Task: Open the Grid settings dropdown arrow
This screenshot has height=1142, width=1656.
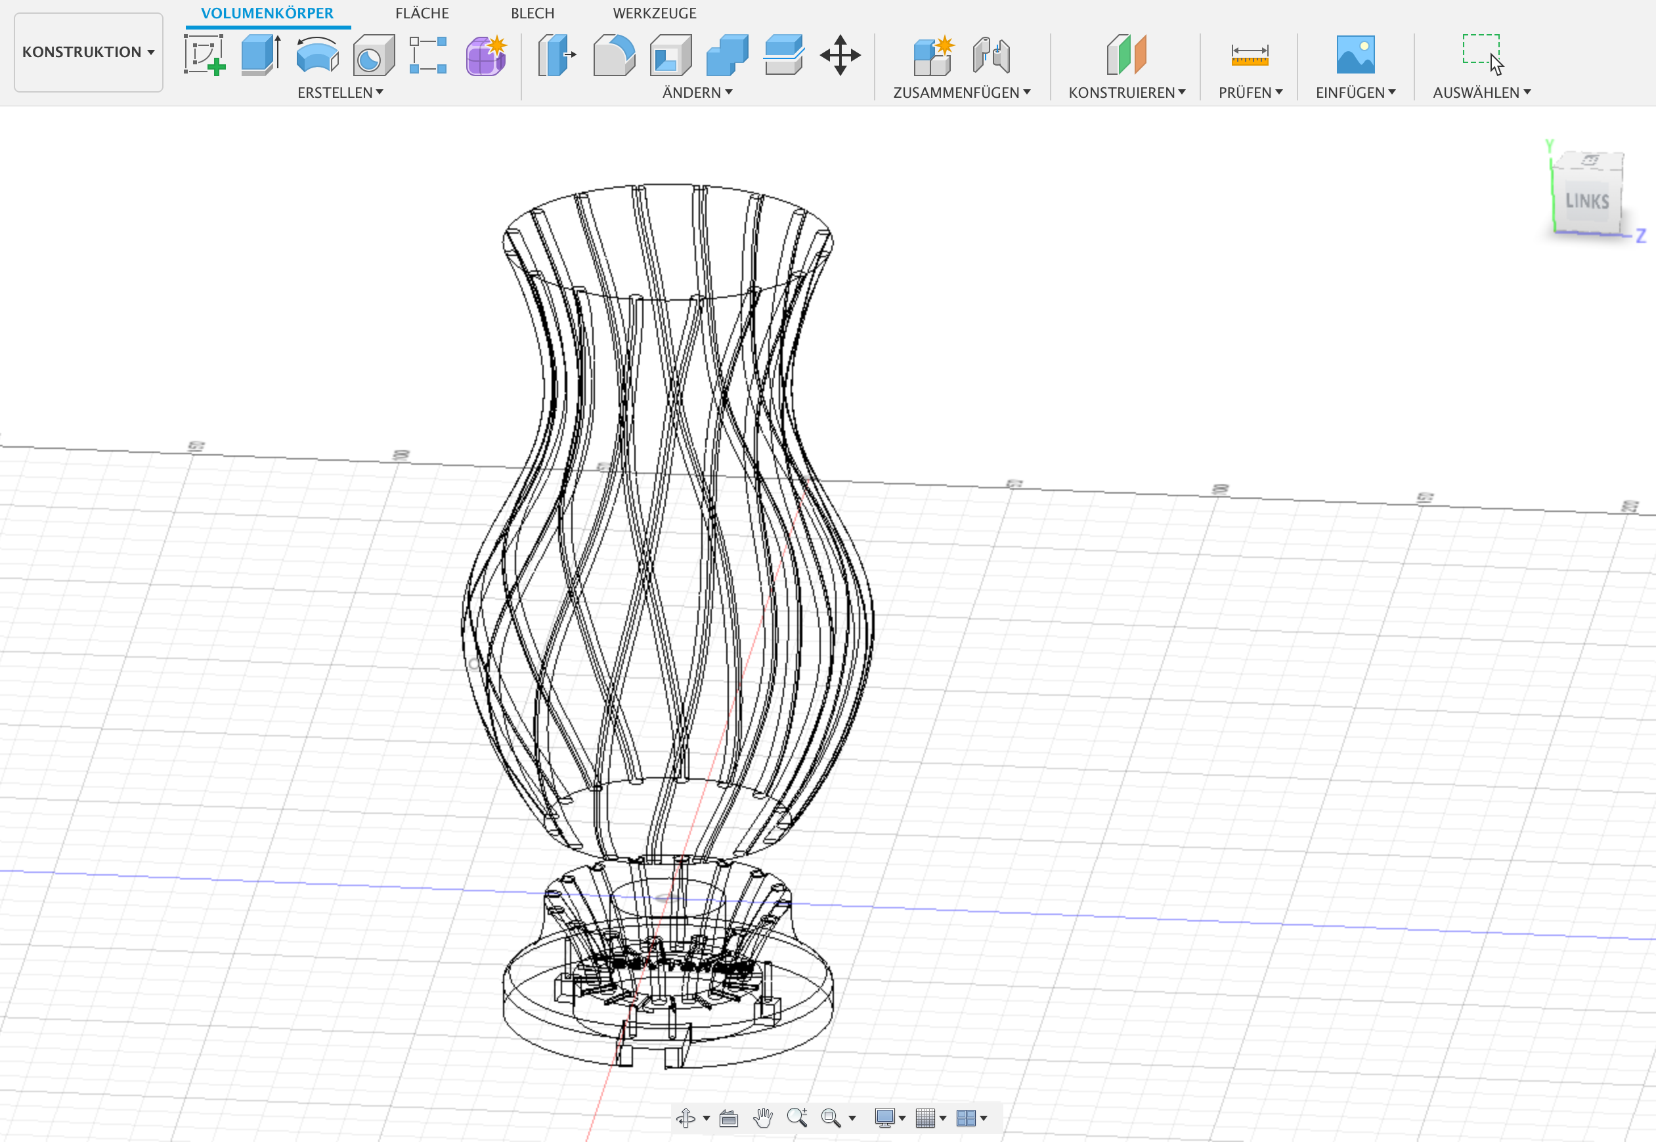Action: point(943,1118)
